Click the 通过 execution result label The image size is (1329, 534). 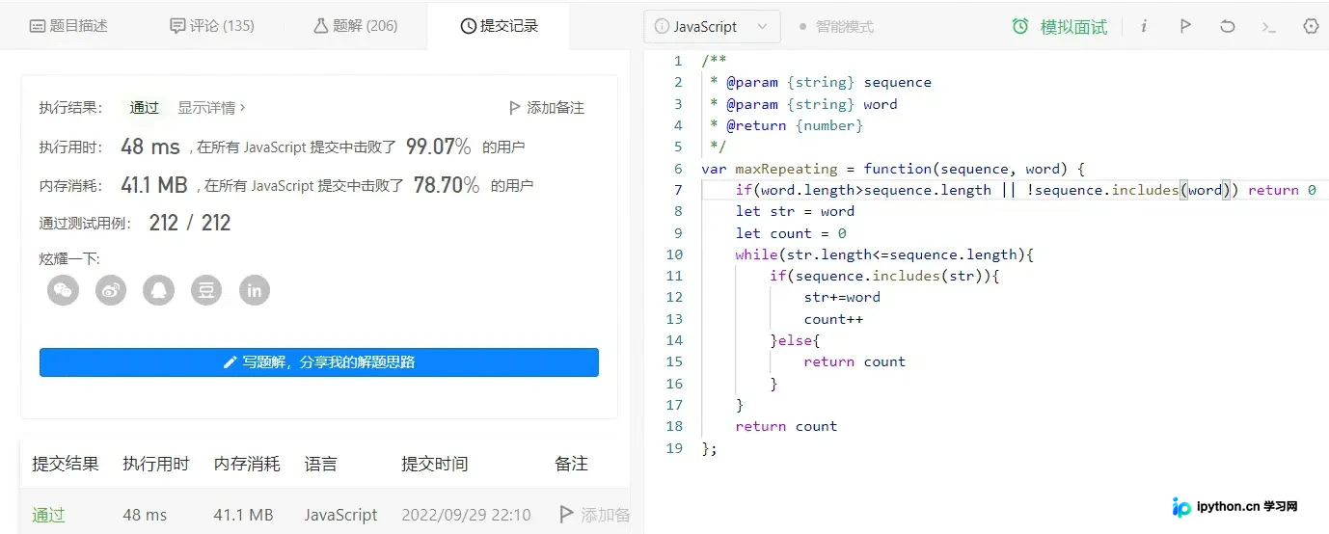point(145,108)
